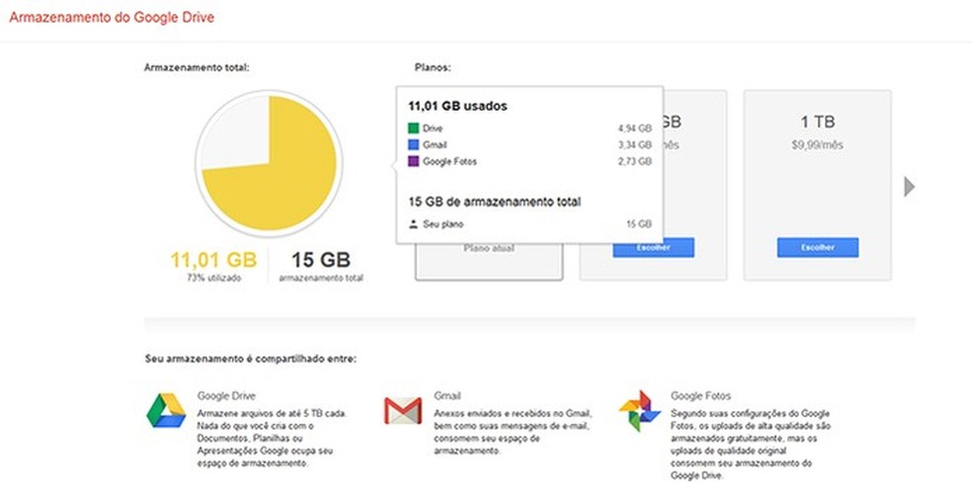
Task: Click the Google Fotos pinwheel icon
Action: pyautogui.click(x=638, y=410)
